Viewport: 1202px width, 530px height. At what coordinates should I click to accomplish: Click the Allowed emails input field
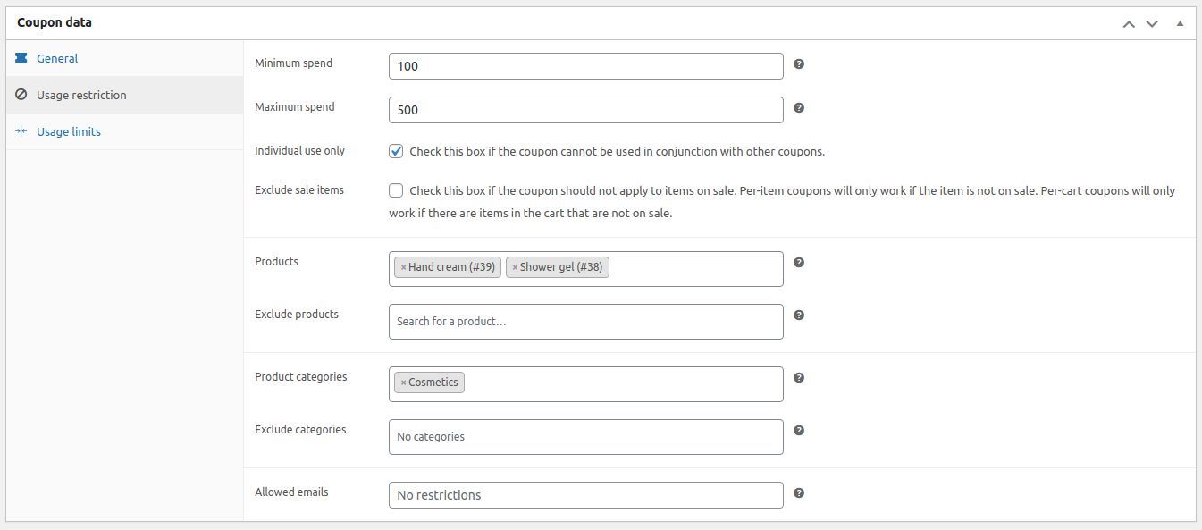pyautogui.click(x=586, y=495)
